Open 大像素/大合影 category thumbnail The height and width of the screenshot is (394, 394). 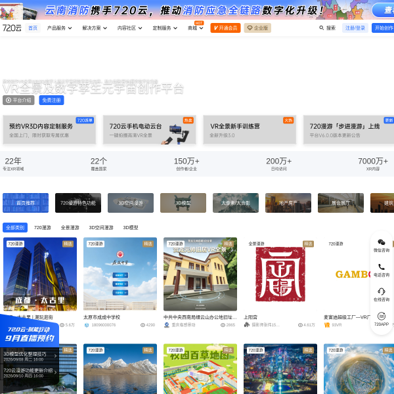(236, 203)
